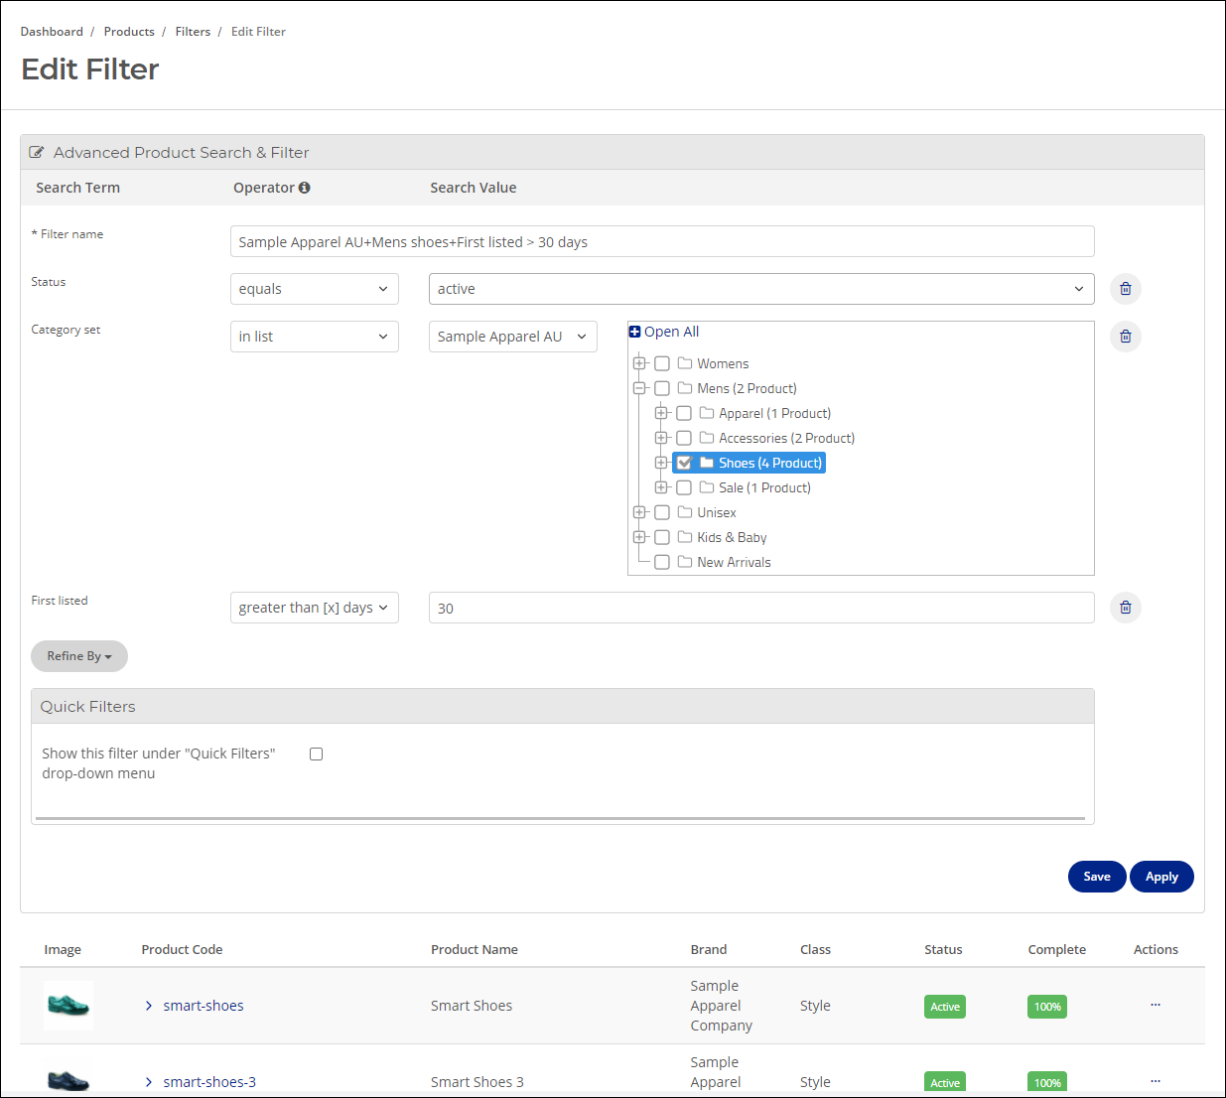Click the Product Name column header

pos(475,950)
